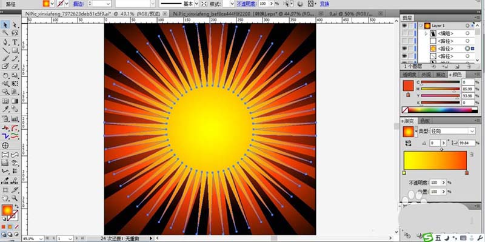Open the fill color dropdown in control bar
485x242 pixels.
coord(52,4)
